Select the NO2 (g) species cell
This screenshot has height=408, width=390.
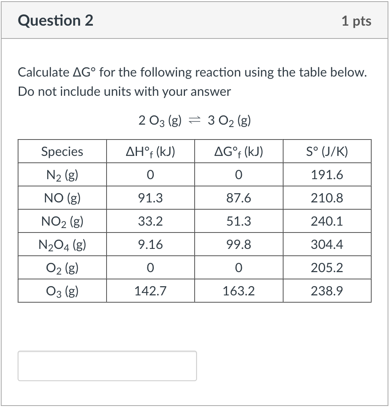point(62,221)
